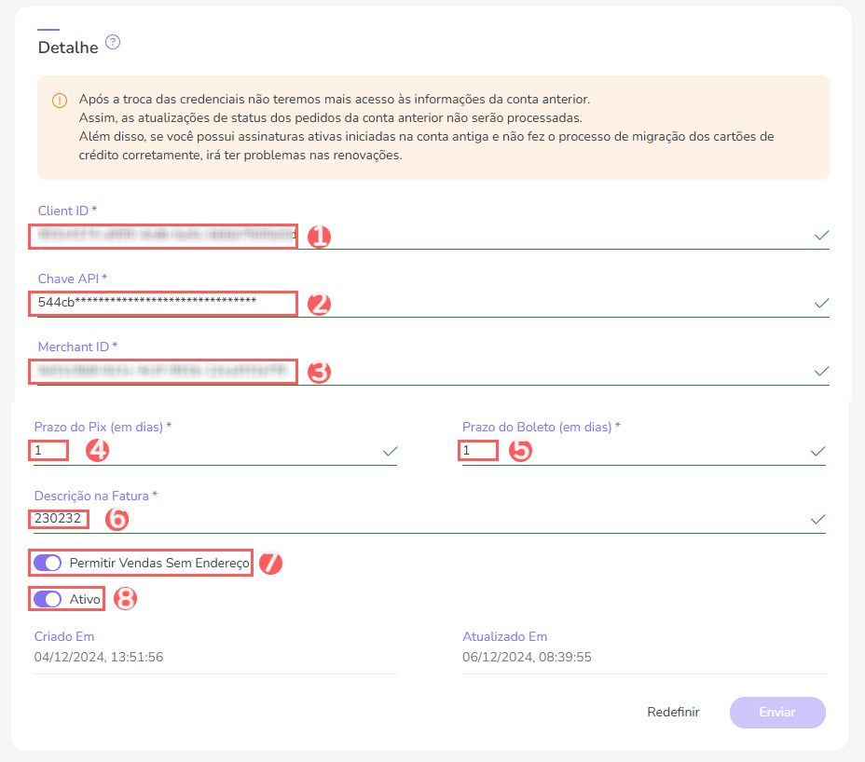The width and height of the screenshot is (865, 762).
Task: Click the Redefinir button
Action: pyautogui.click(x=673, y=711)
